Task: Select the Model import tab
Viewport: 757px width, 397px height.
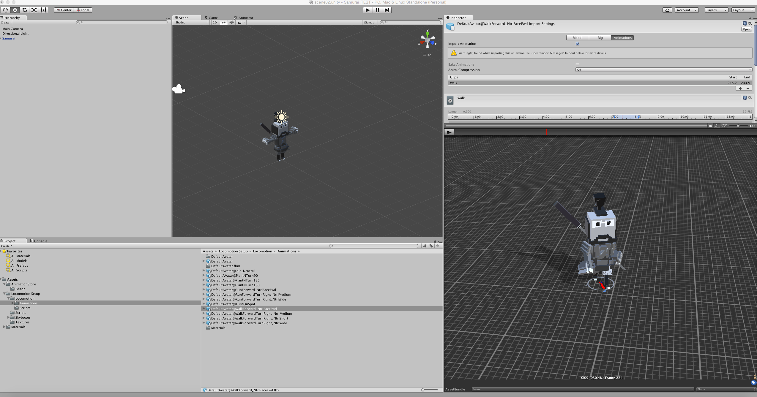Action: tap(577, 38)
